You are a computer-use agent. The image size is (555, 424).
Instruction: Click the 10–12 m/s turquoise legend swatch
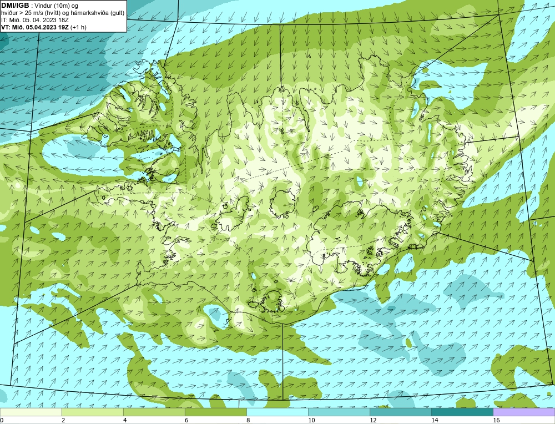point(339,412)
